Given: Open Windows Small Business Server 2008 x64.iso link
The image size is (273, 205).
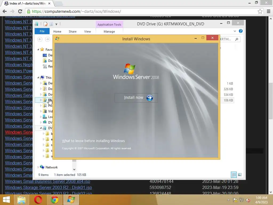Looking at the screenshot, I should tap(47, 181).
